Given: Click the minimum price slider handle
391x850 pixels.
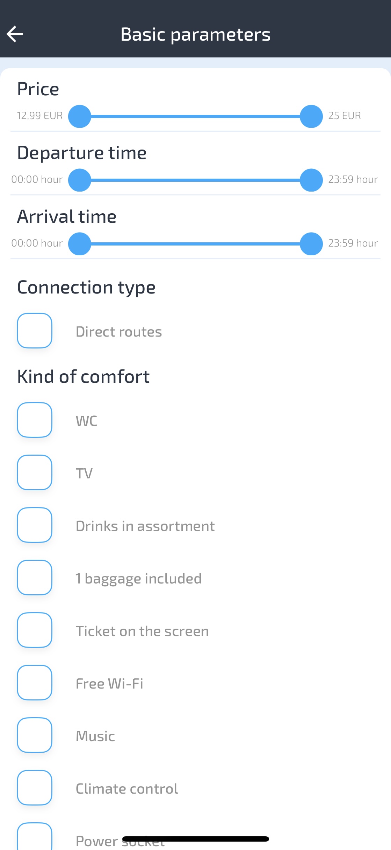Looking at the screenshot, I should pyautogui.click(x=80, y=116).
